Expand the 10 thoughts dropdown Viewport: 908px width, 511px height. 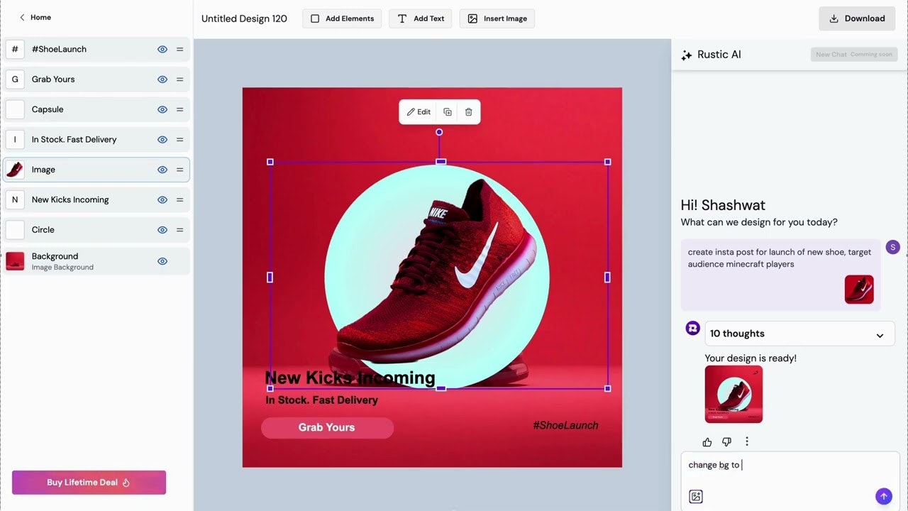(799, 334)
